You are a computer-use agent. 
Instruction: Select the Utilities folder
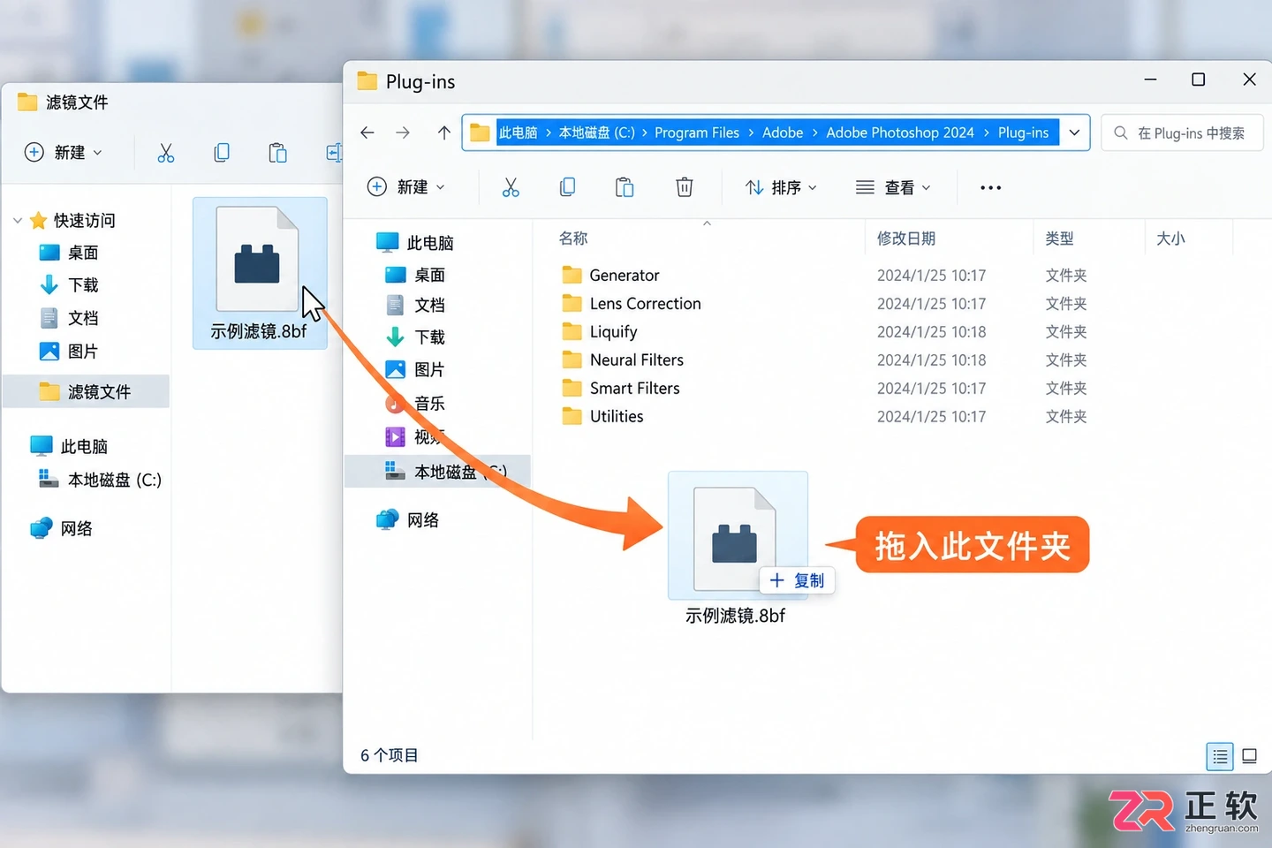[x=617, y=417]
